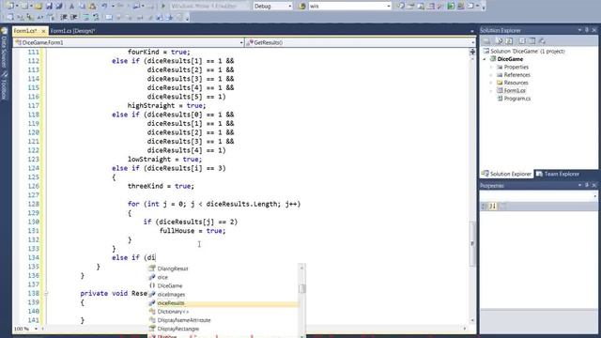The image size is (601, 338).
Task: Click the Show All Files icon in Solution Explorer
Action: pos(499,40)
